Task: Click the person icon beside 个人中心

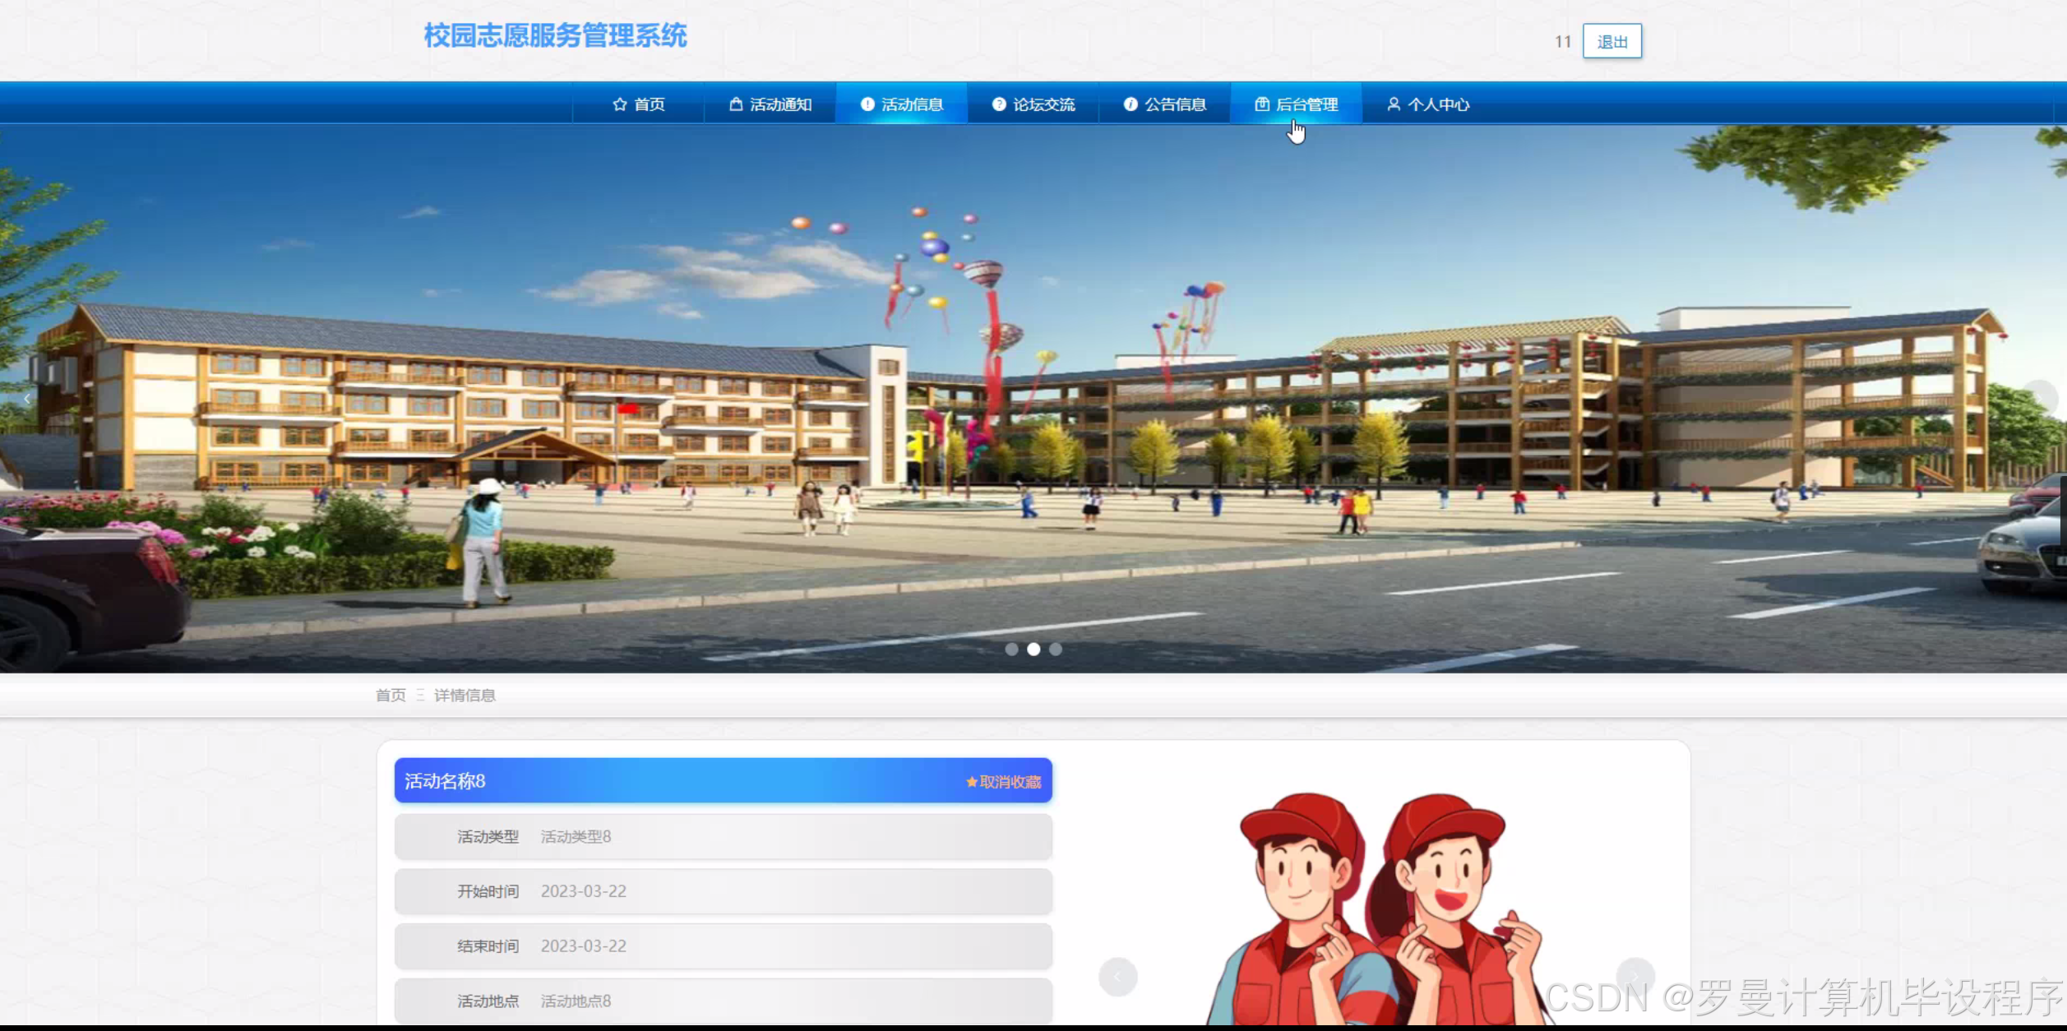Action: coord(1394,104)
